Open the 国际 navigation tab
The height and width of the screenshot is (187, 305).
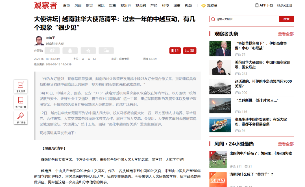pos(101,5)
